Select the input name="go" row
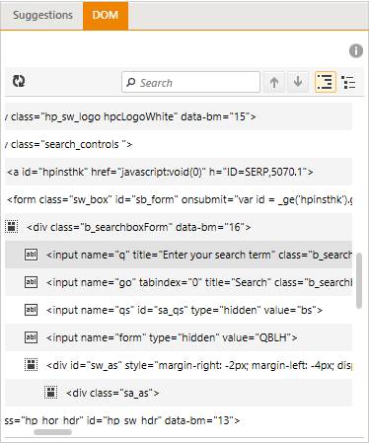 pyautogui.click(x=179, y=282)
